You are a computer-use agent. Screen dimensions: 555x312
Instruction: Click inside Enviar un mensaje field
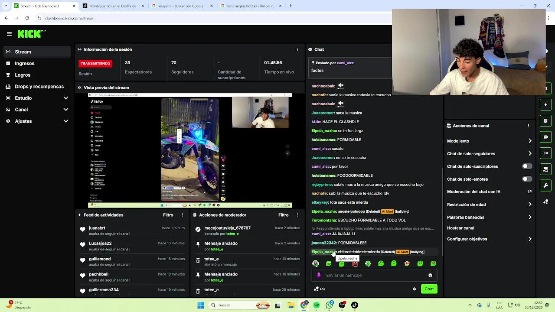[375, 275]
